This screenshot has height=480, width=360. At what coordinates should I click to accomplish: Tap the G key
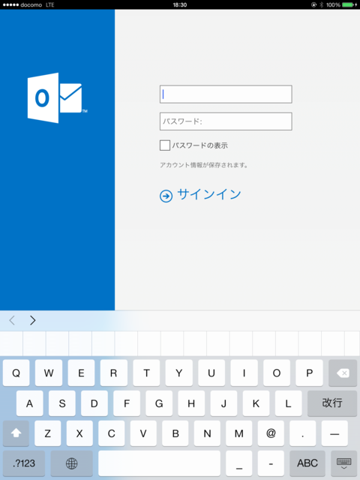pos(159,403)
